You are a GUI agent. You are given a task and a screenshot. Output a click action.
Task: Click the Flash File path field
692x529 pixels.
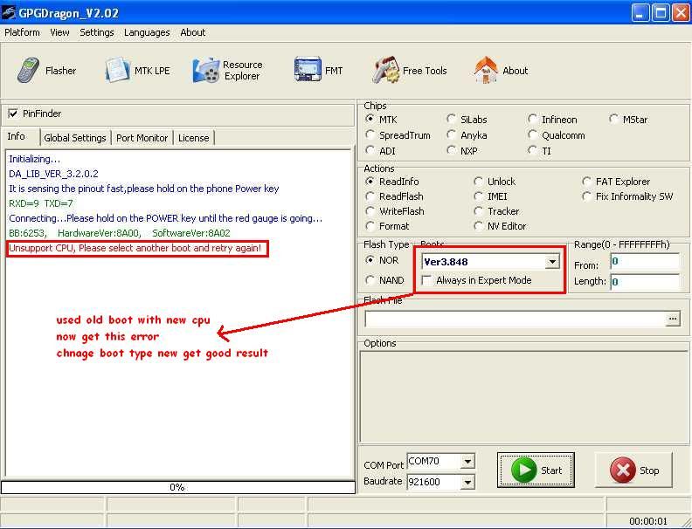click(x=515, y=319)
